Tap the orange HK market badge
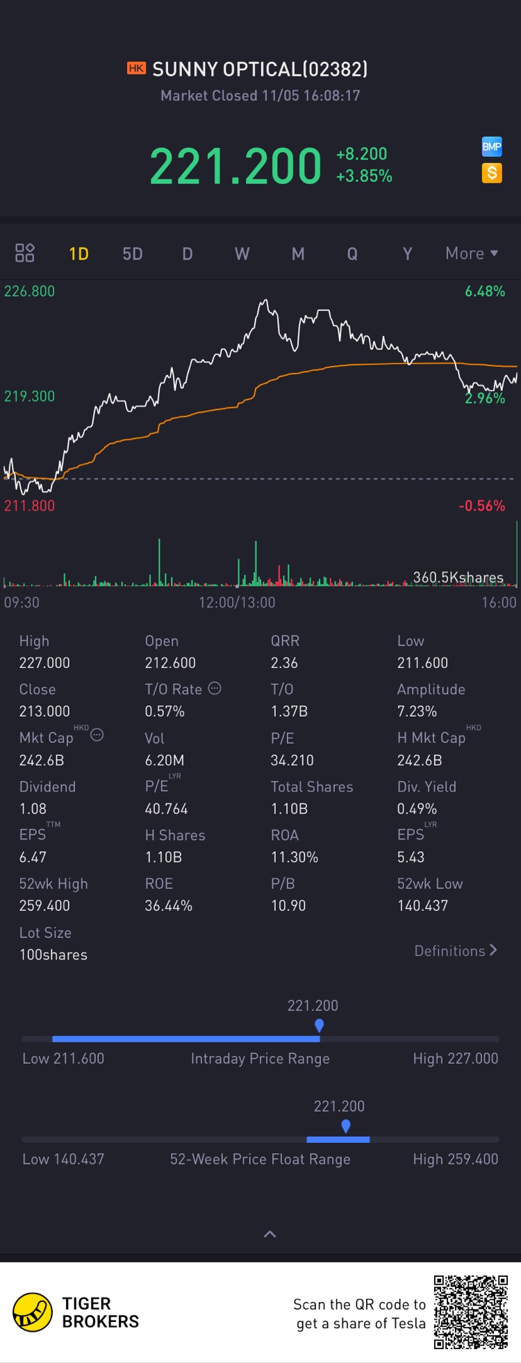Viewport: 521px width, 1363px height. click(136, 68)
